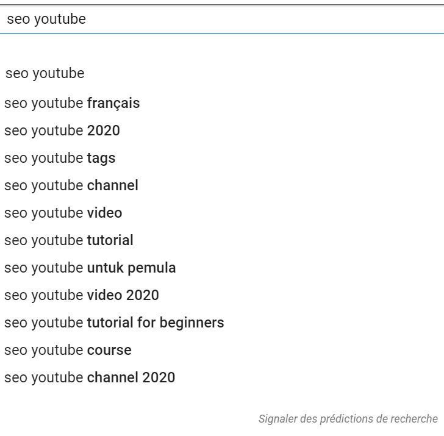Viewport: 444px width, 436px height.
Task: Click the bold word 'course' in suggestions
Action: [109, 350]
